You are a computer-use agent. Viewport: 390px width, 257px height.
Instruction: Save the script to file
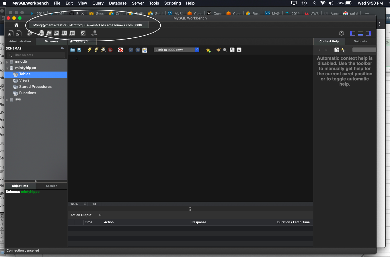pos(79,50)
